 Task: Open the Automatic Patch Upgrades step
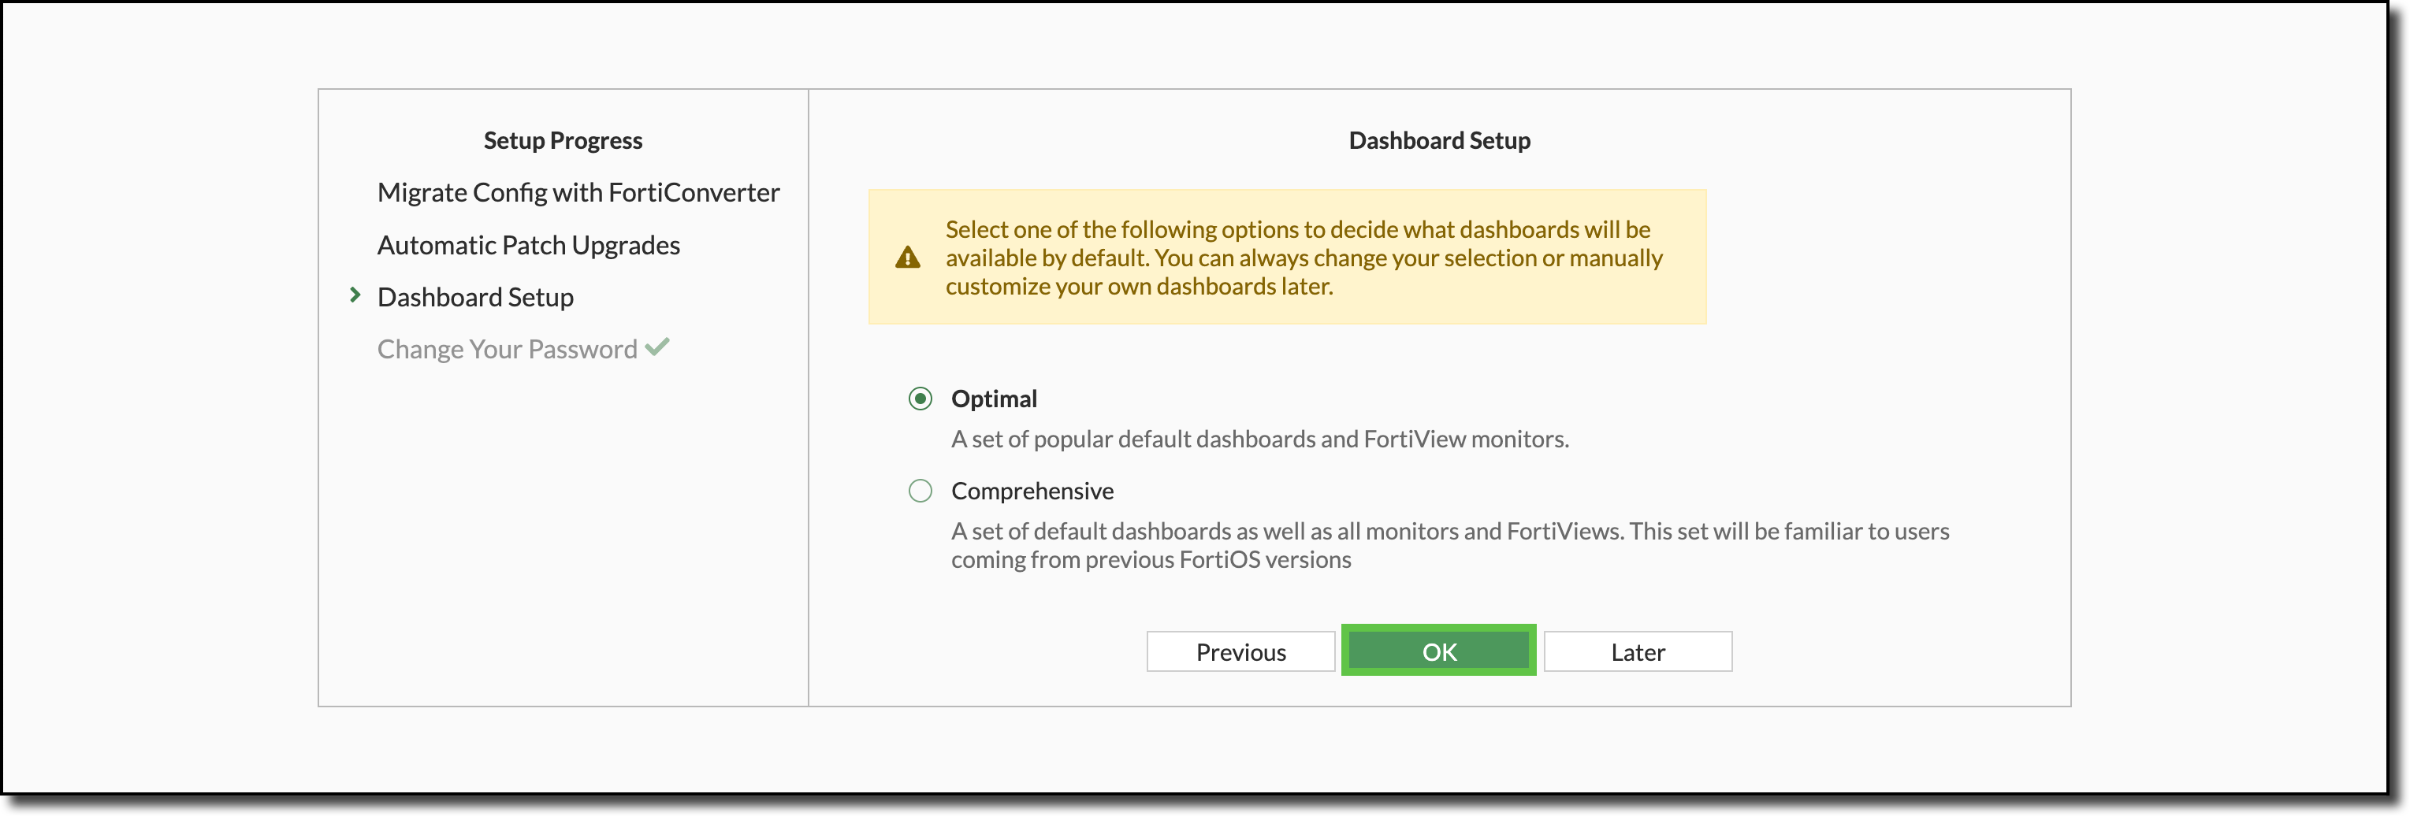click(x=528, y=244)
